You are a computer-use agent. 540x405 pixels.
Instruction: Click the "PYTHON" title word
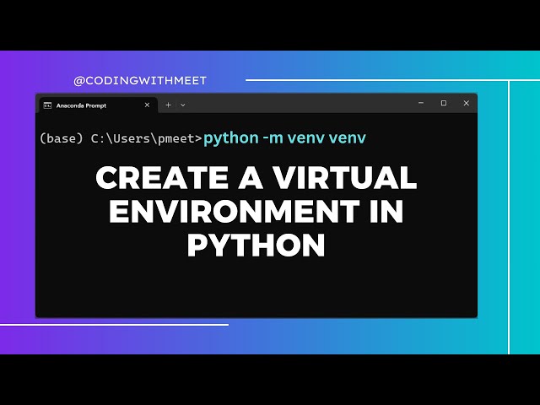pyautogui.click(x=256, y=245)
